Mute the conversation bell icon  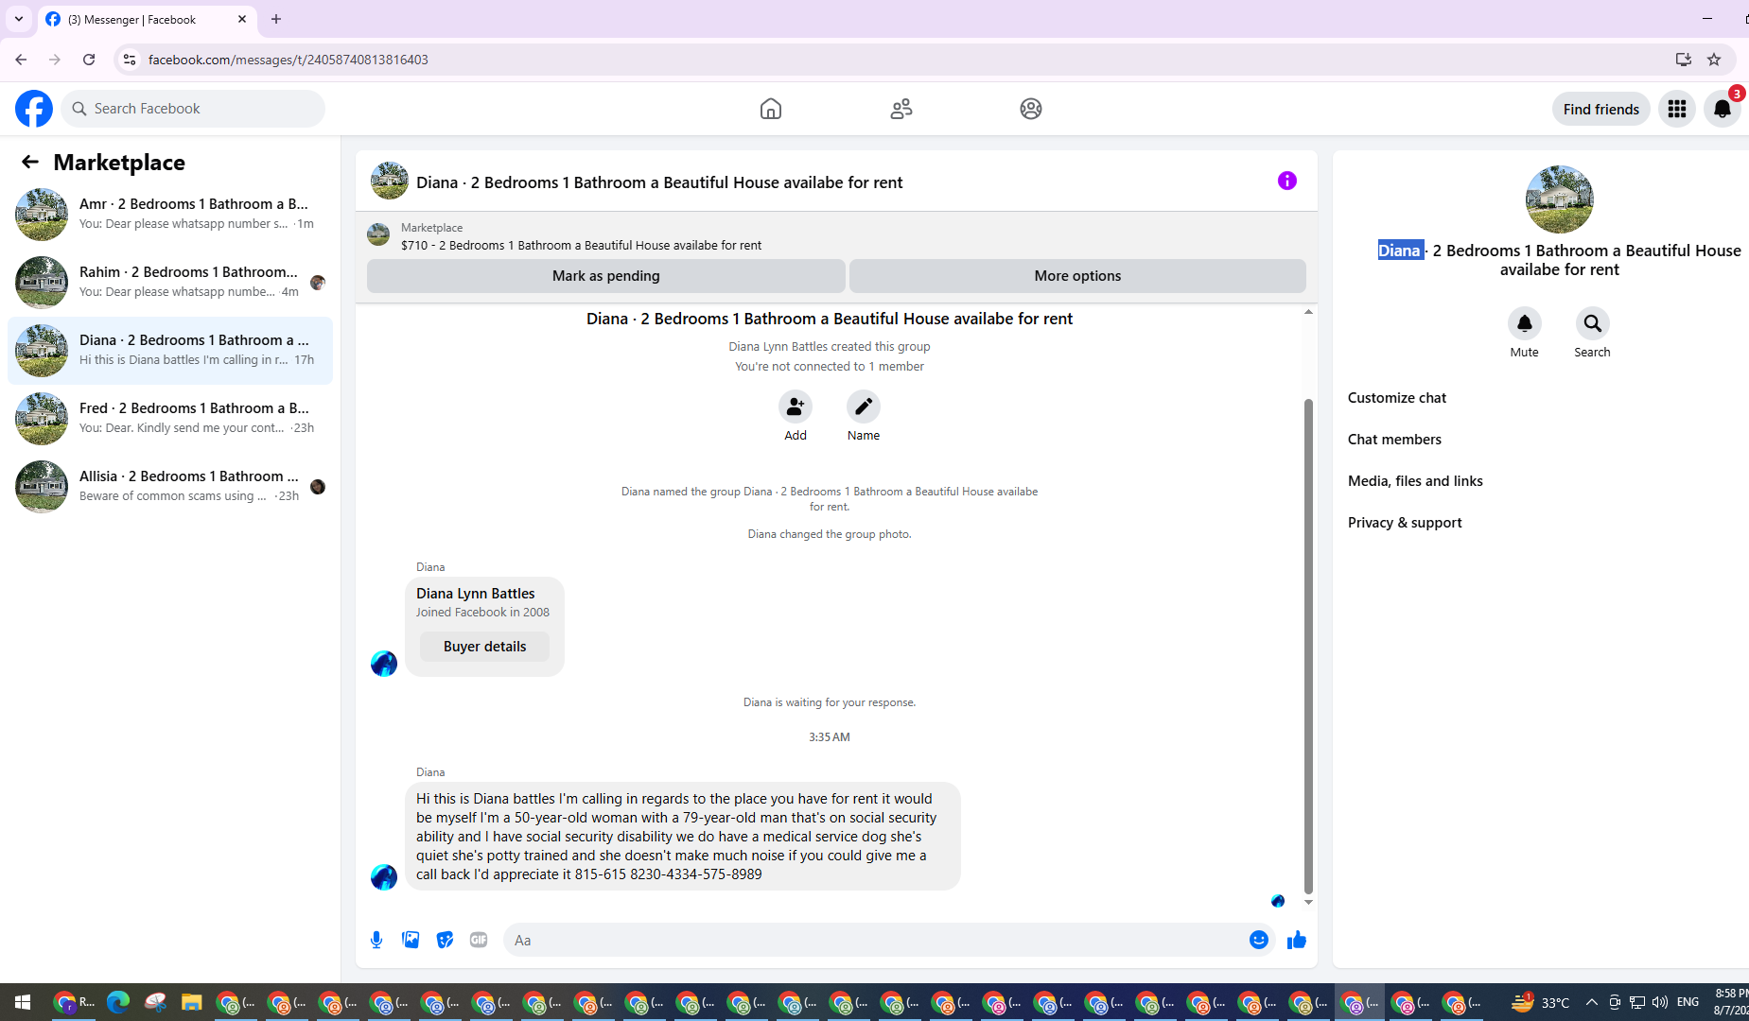(x=1525, y=323)
